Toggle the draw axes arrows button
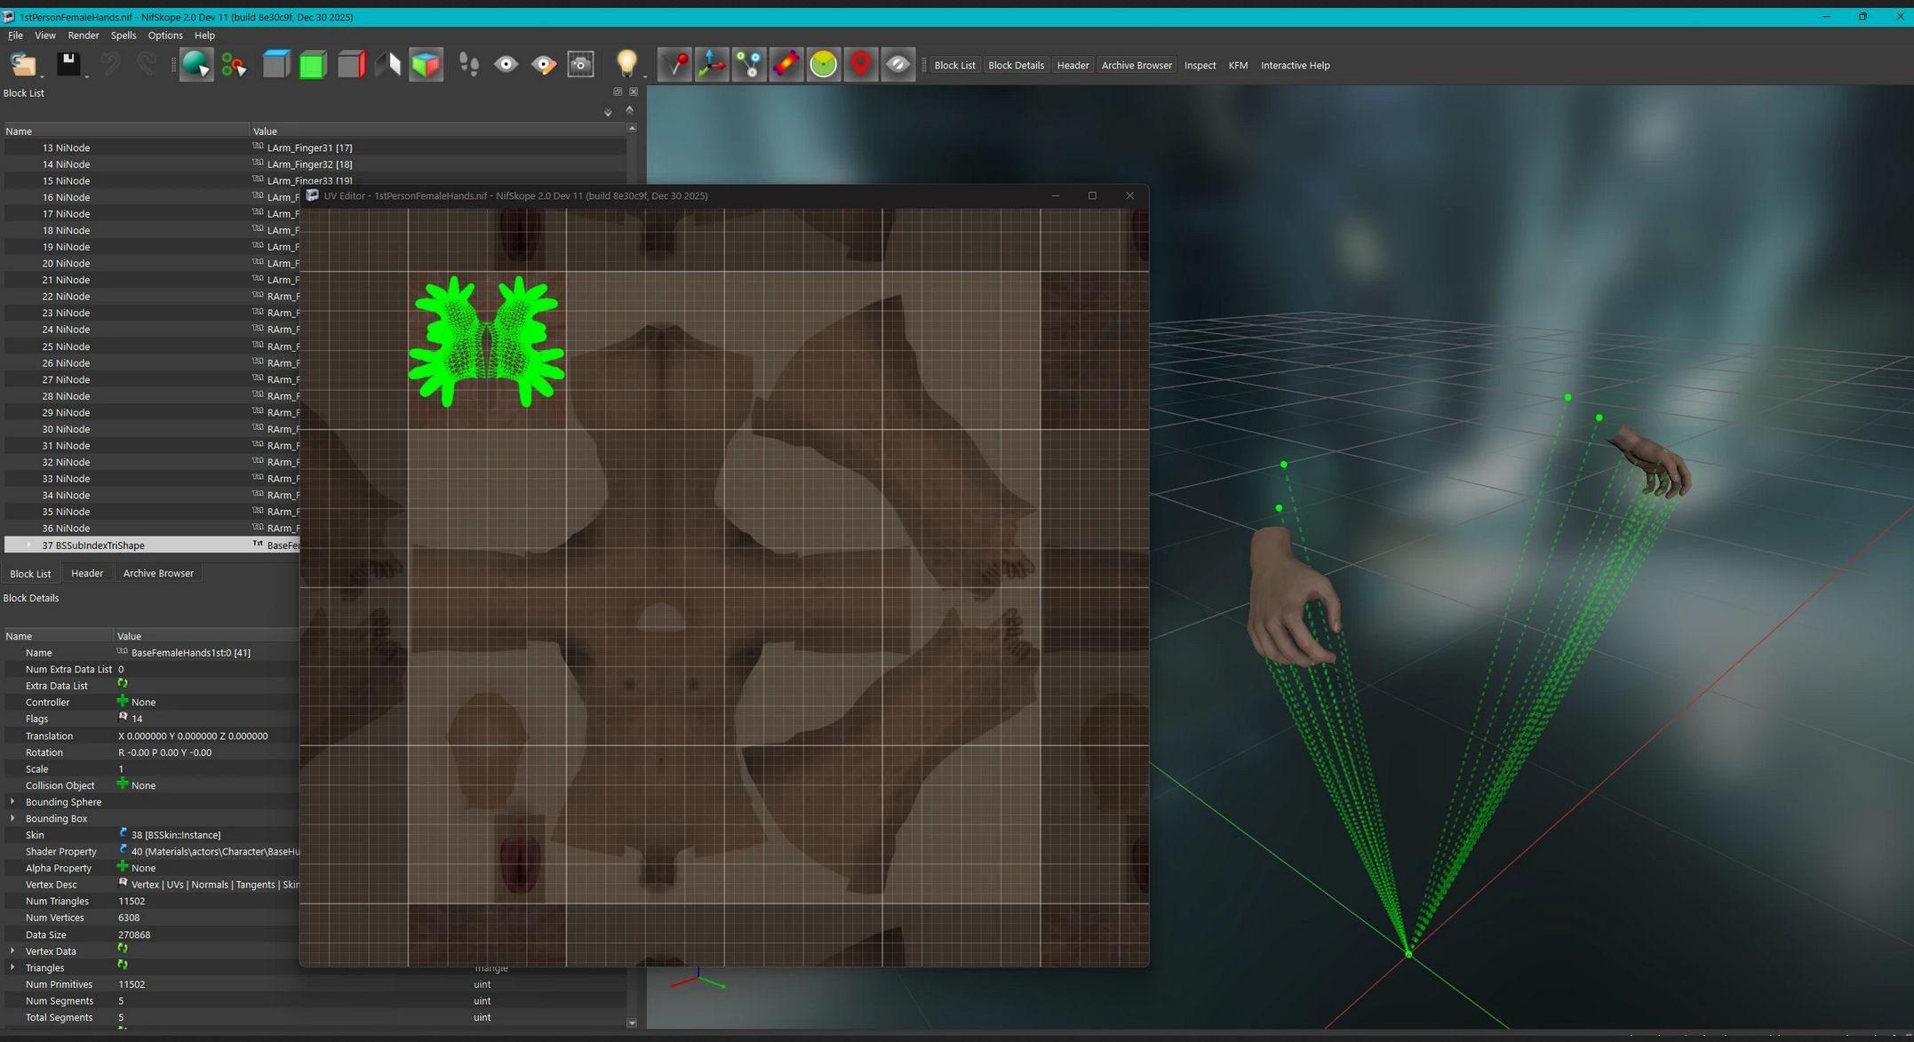The image size is (1914, 1042). coord(712,64)
